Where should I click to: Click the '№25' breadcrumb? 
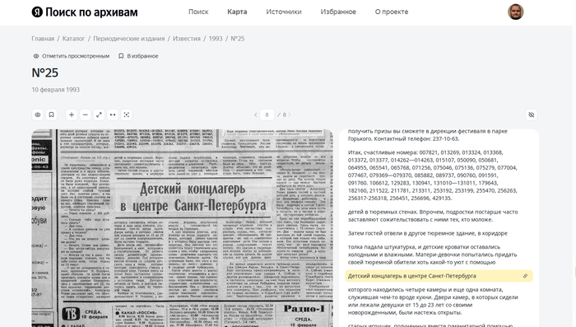click(x=238, y=39)
